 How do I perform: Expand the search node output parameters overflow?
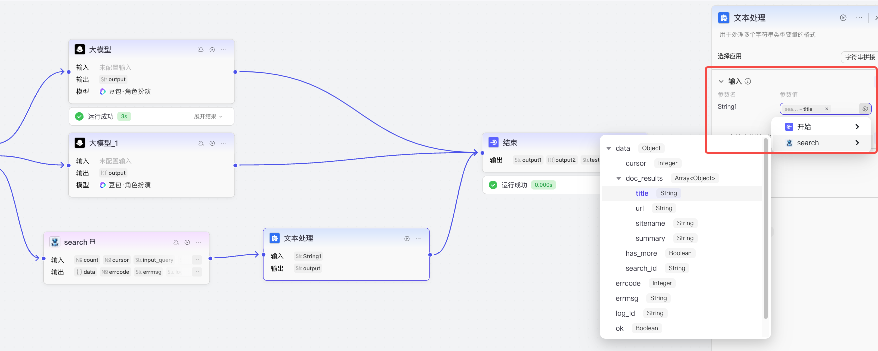pyautogui.click(x=197, y=272)
